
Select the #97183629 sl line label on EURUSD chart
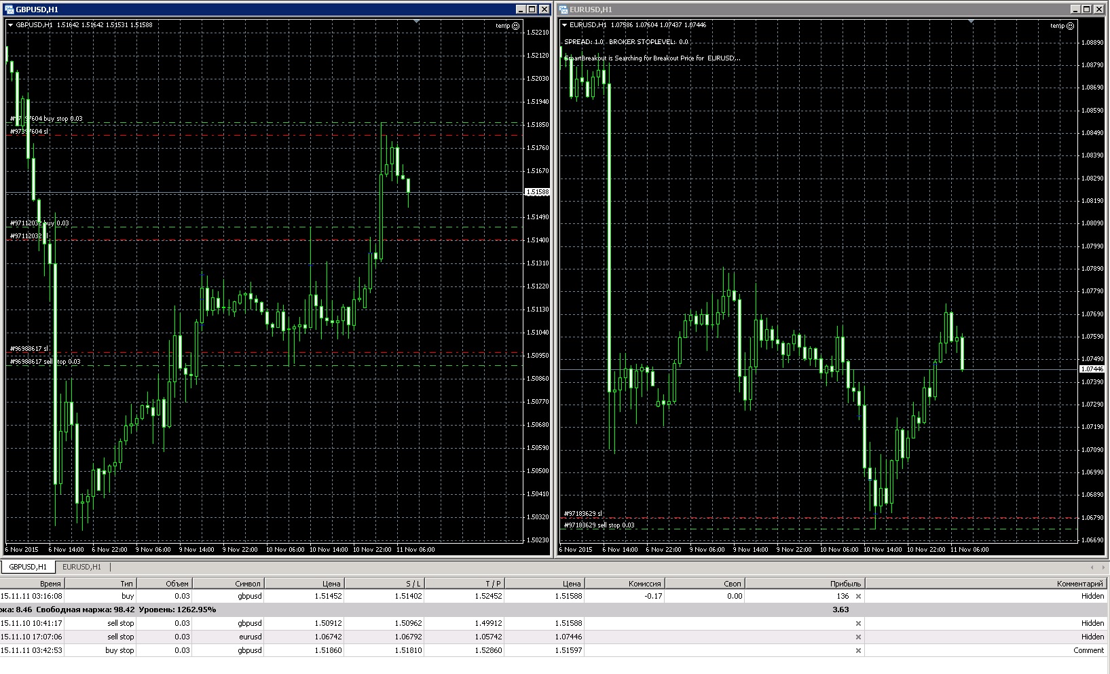583,514
